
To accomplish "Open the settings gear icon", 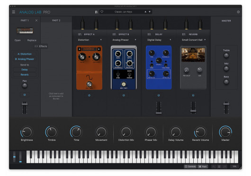I will click(238, 12).
